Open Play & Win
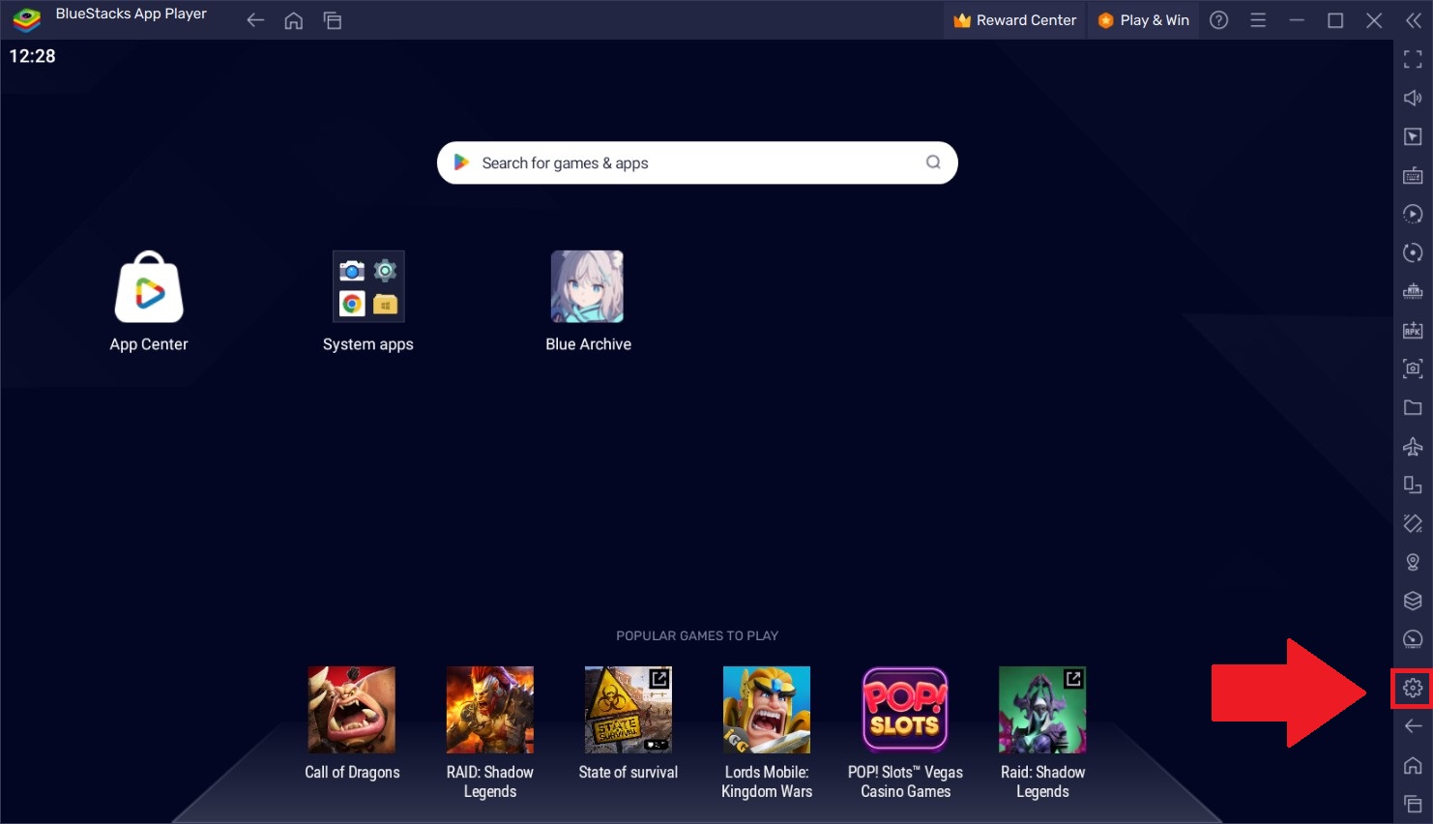Viewport: 1433px width, 824px height. pos(1143,19)
